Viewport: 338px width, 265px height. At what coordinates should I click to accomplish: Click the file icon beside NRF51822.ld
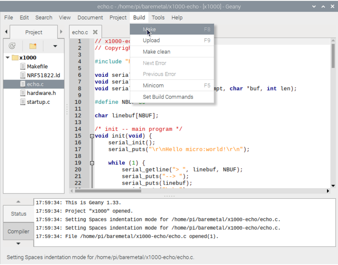(23, 75)
